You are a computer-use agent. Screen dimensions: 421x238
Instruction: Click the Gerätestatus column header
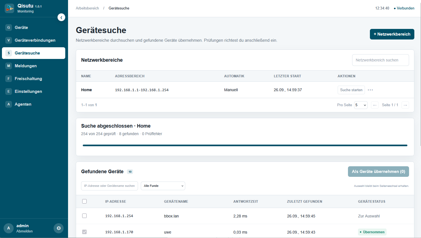[x=372, y=202]
